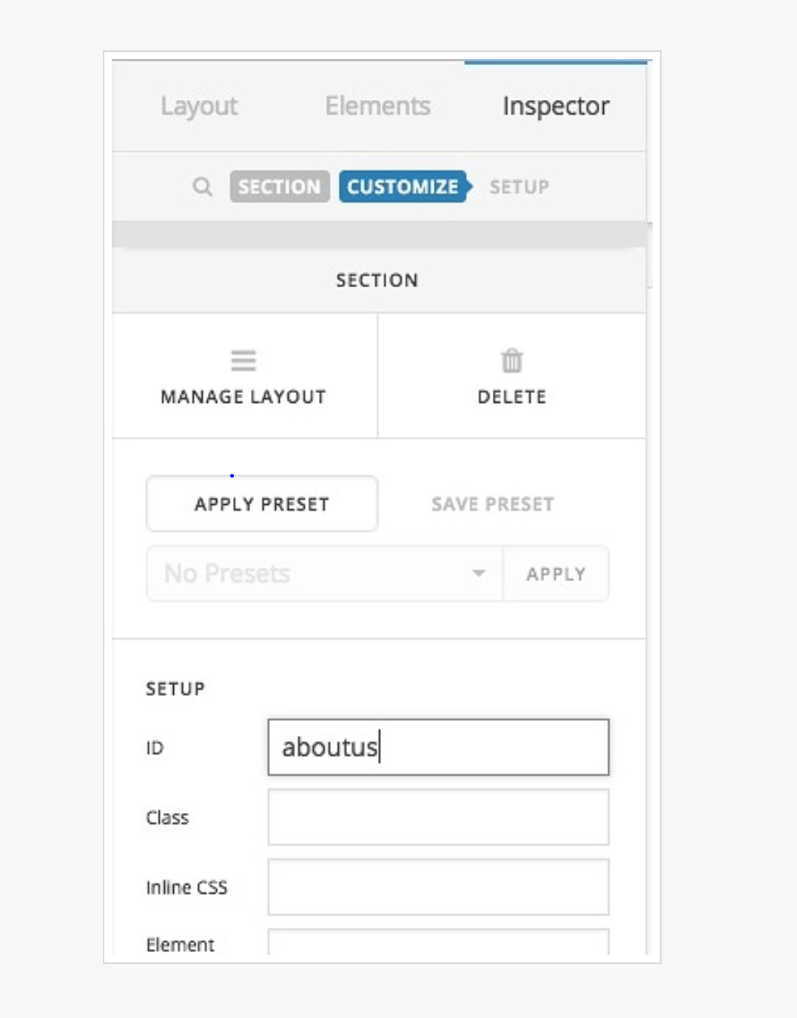The height and width of the screenshot is (1018, 797).
Task: Select the SECTION breadcrumb tag
Action: 279,187
